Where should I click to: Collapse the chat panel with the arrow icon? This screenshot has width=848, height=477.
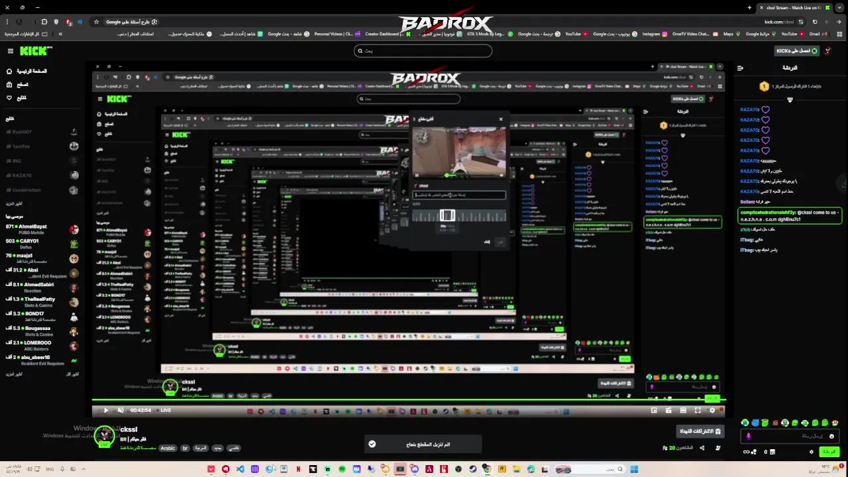click(x=740, y=68)
